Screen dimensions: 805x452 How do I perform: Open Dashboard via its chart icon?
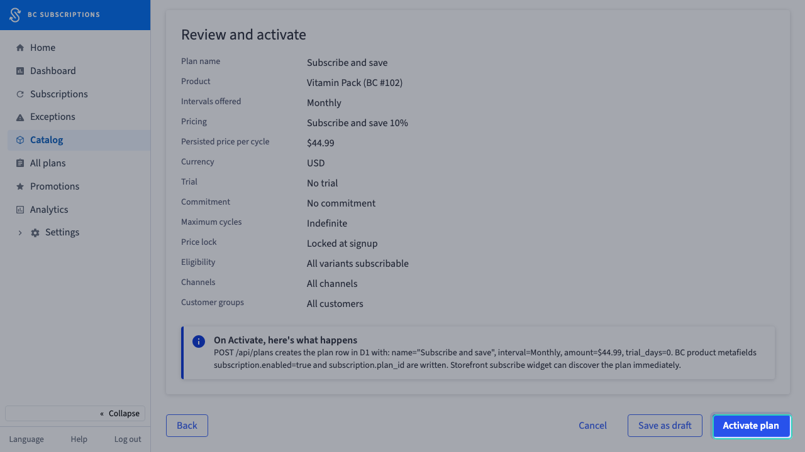click(20, 71)
